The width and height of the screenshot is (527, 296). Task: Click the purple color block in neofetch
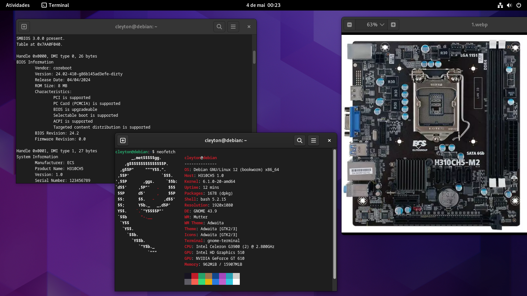coord(222,276)
